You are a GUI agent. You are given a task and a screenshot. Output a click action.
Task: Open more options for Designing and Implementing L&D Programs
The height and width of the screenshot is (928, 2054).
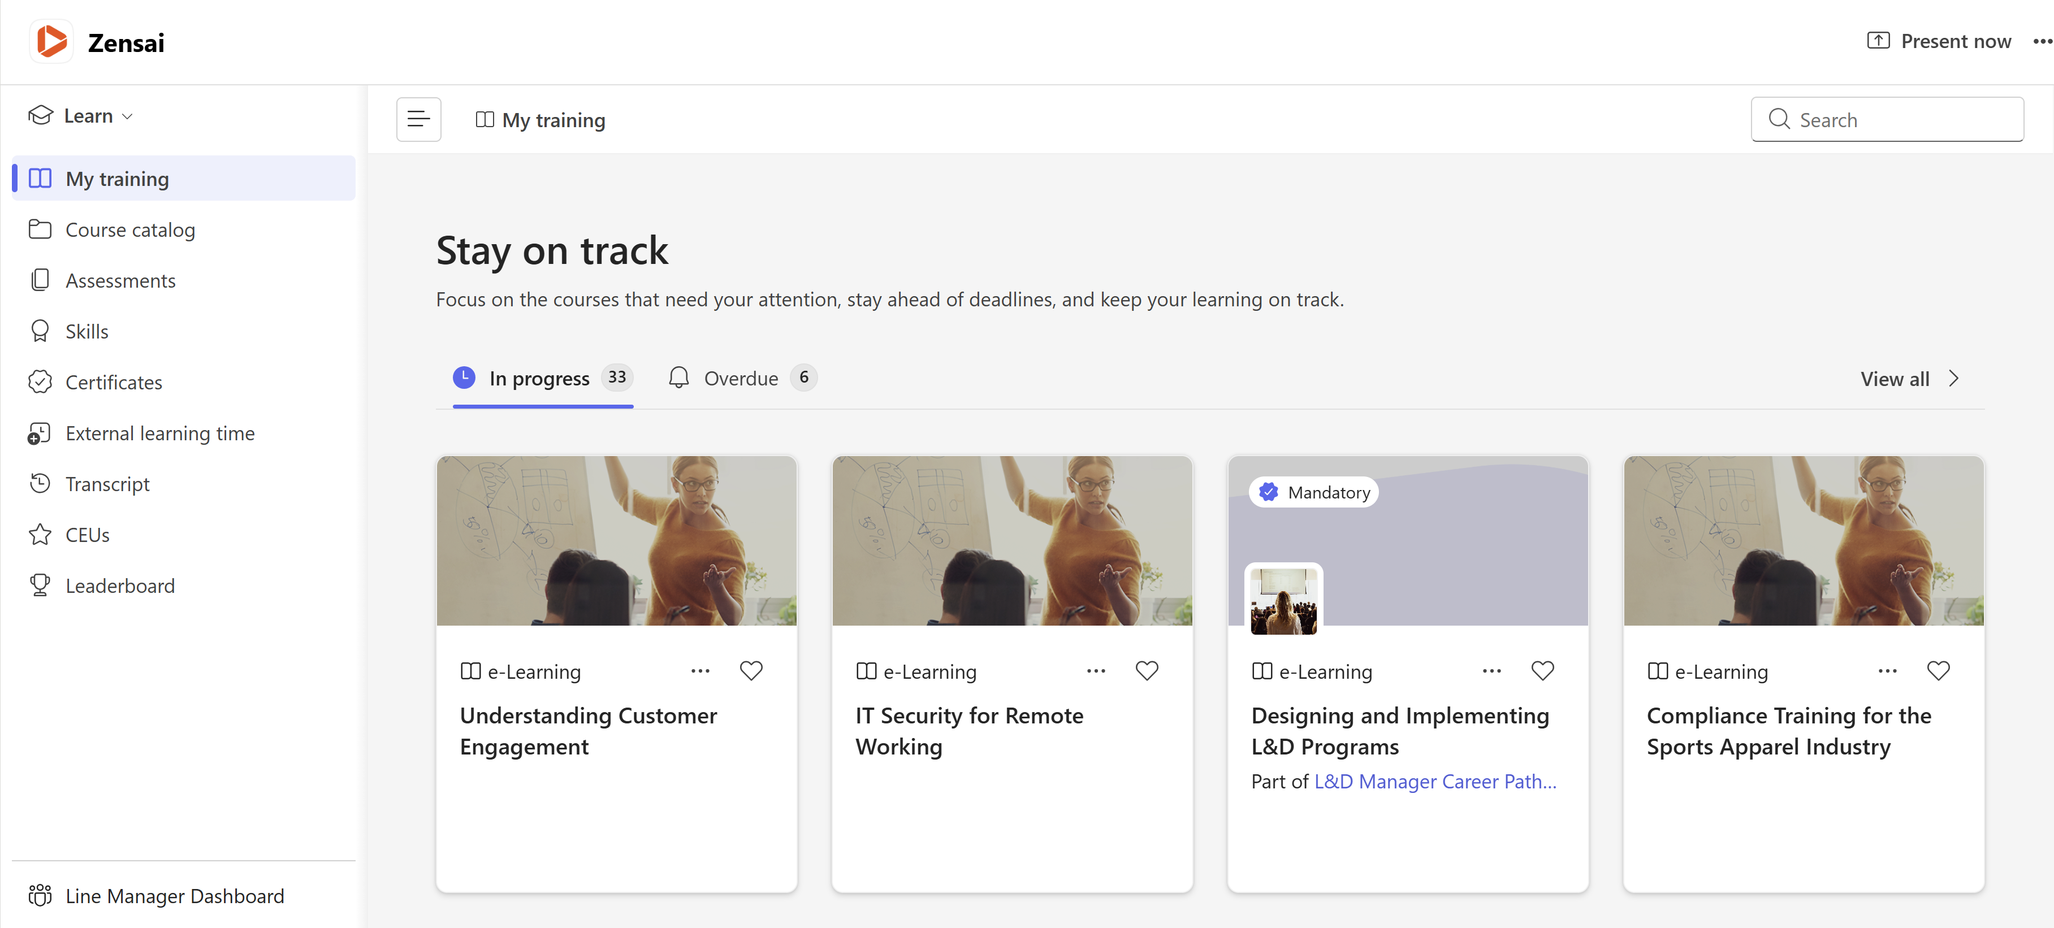[x=1491, y=671]
